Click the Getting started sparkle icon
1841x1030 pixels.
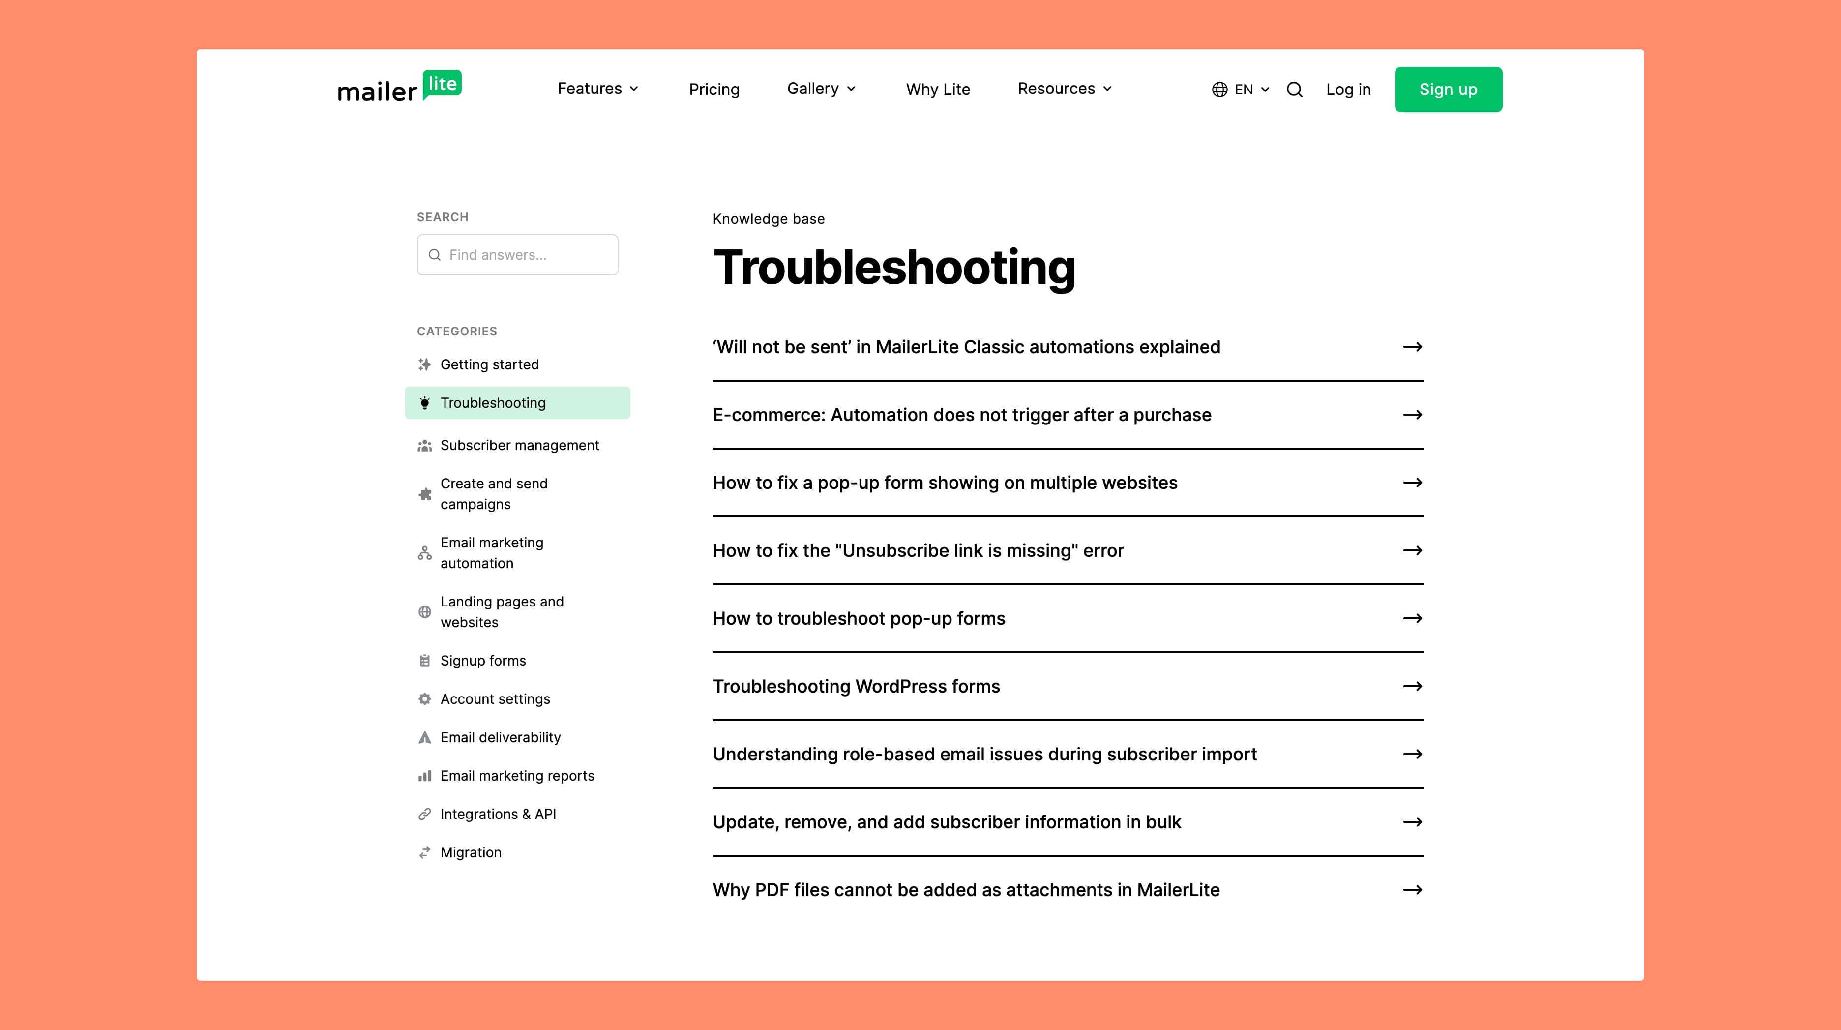[x=424, y=364]
